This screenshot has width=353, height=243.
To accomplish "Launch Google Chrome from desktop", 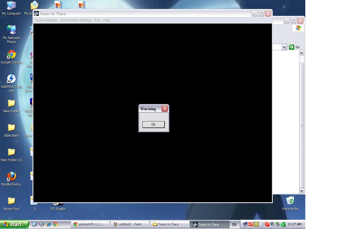I will (x=12, y=57).
